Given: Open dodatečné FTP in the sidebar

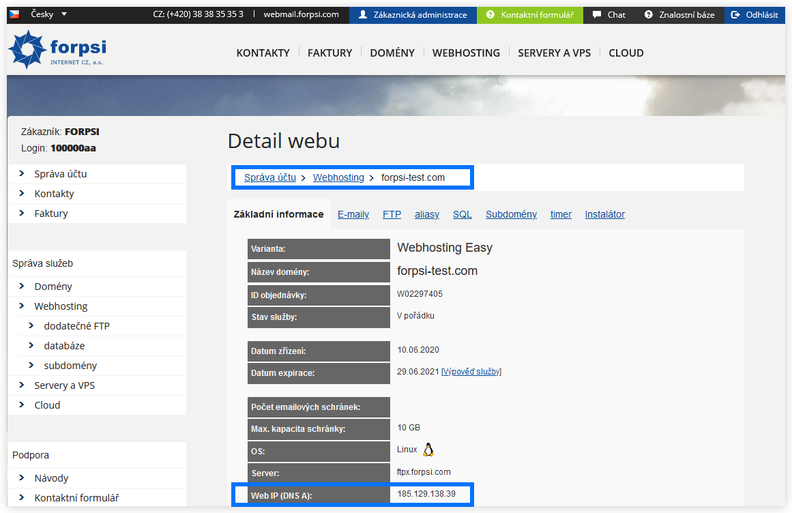Looking at the screenshot, I should (77, 325).
